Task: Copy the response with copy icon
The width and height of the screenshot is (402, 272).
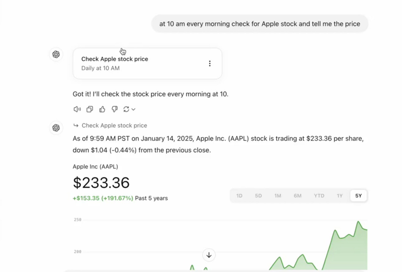Action: point(90,109)
